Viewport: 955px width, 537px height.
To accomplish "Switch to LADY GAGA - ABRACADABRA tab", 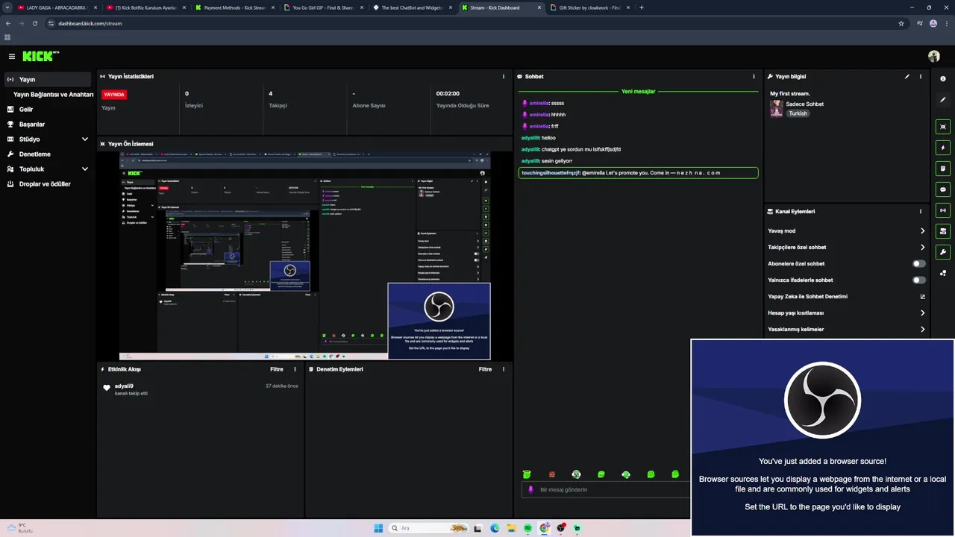I will coord(57,7).
